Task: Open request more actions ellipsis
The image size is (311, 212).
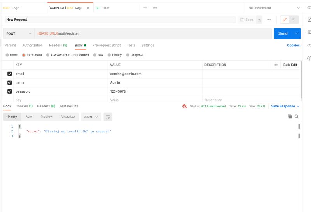Action: (269, 19)
